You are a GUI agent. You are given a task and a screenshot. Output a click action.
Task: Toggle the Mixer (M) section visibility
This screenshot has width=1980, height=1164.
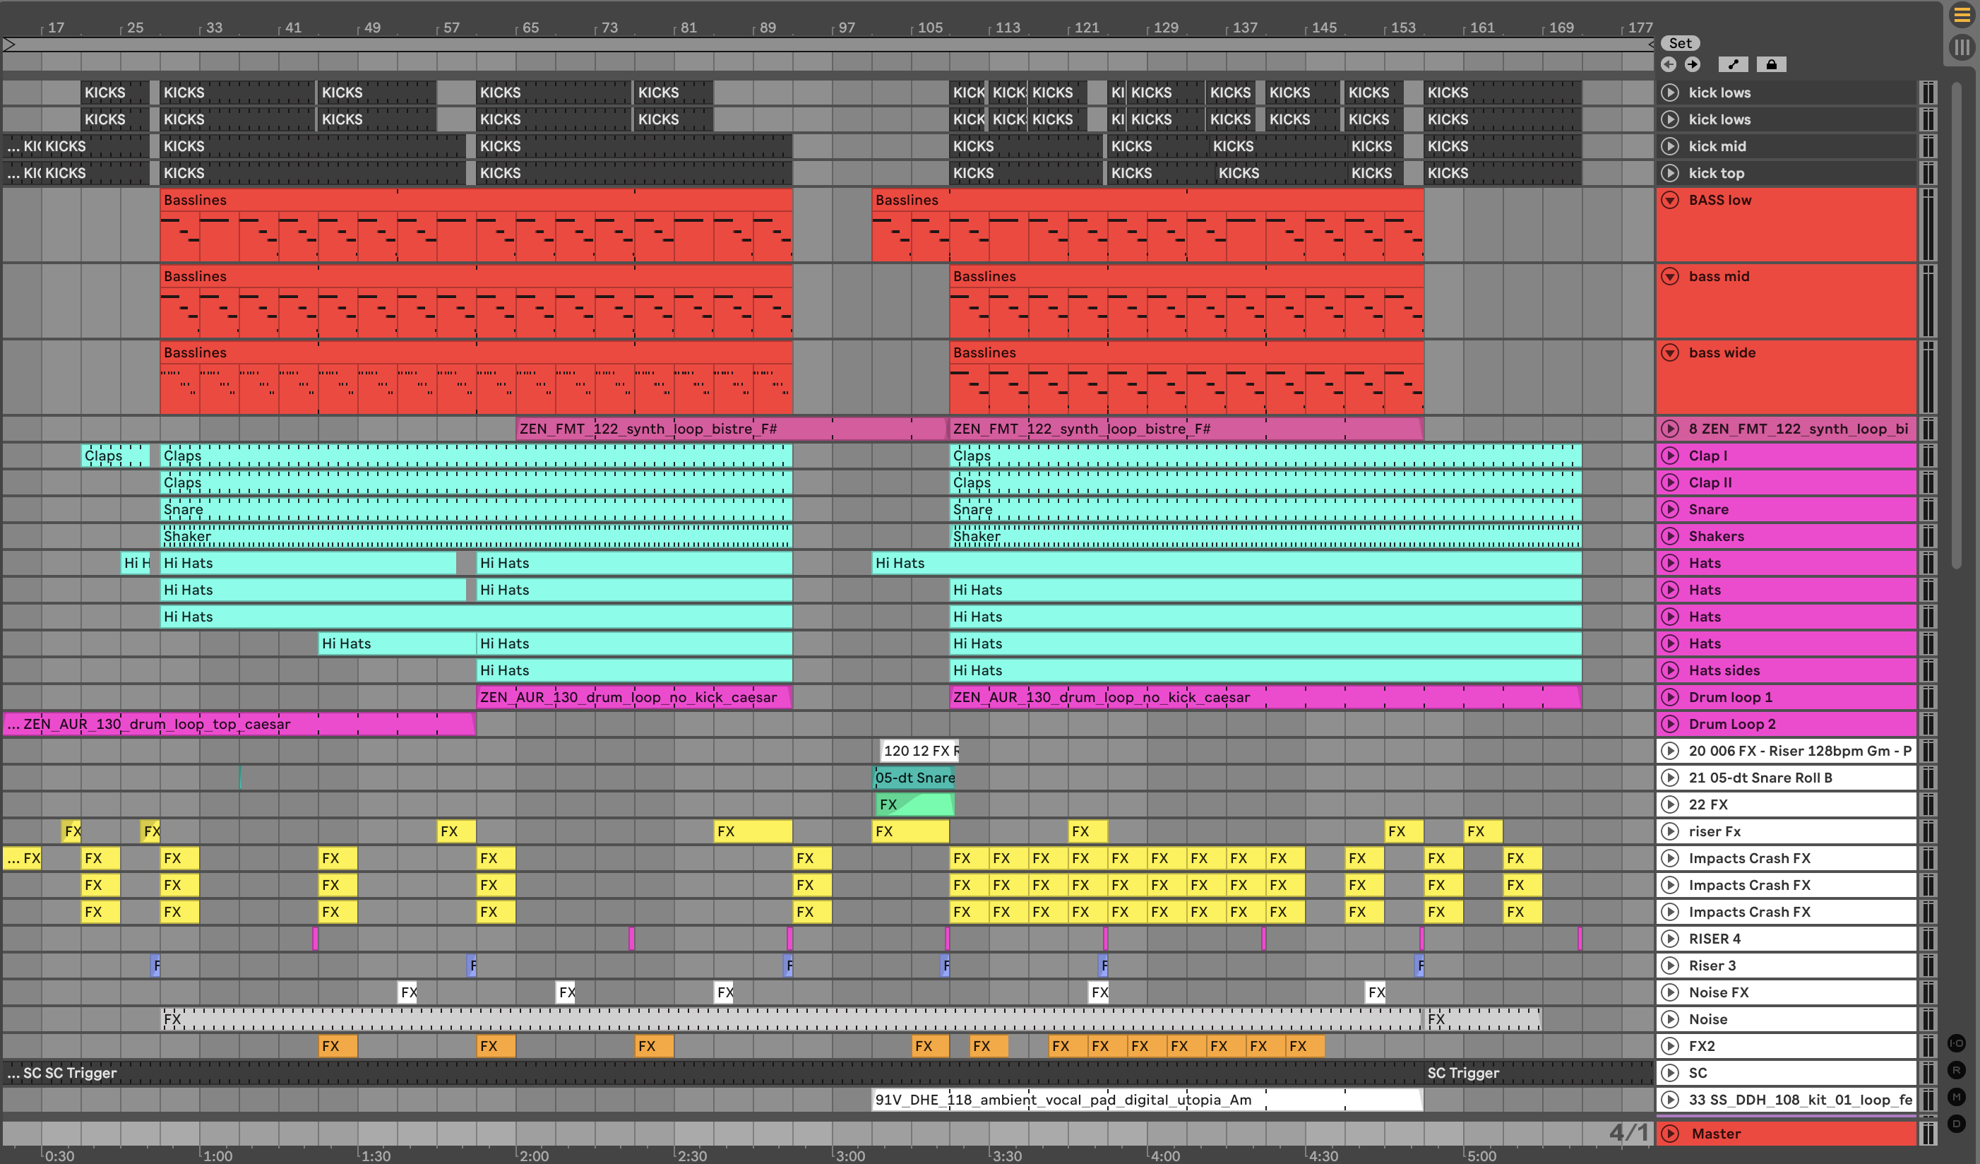[1957, 1097]
